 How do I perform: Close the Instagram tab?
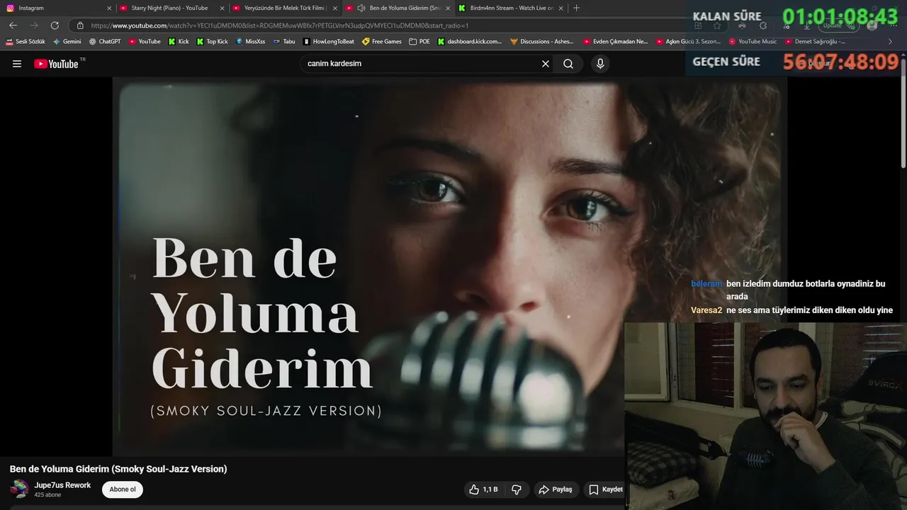coord(109,8)
